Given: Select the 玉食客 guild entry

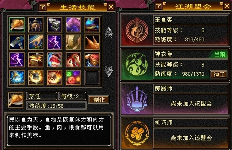Looking at the screenshot, I should (x=175, y=30).
